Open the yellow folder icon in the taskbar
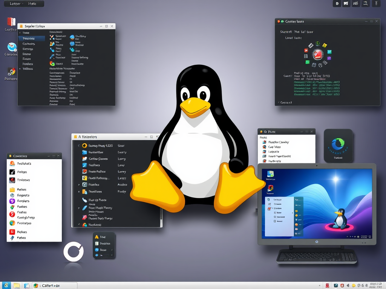The height and width of the screenshot is (289, 386). coord(17,286)
